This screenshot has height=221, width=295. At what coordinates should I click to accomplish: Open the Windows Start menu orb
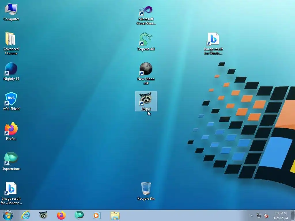[x=8, y=215]
